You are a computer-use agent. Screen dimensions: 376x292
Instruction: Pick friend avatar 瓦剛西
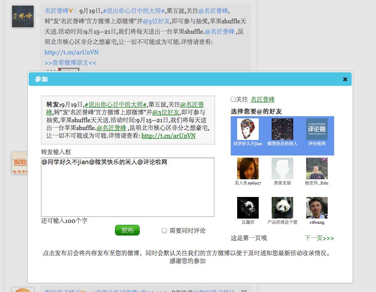point(248,208)
